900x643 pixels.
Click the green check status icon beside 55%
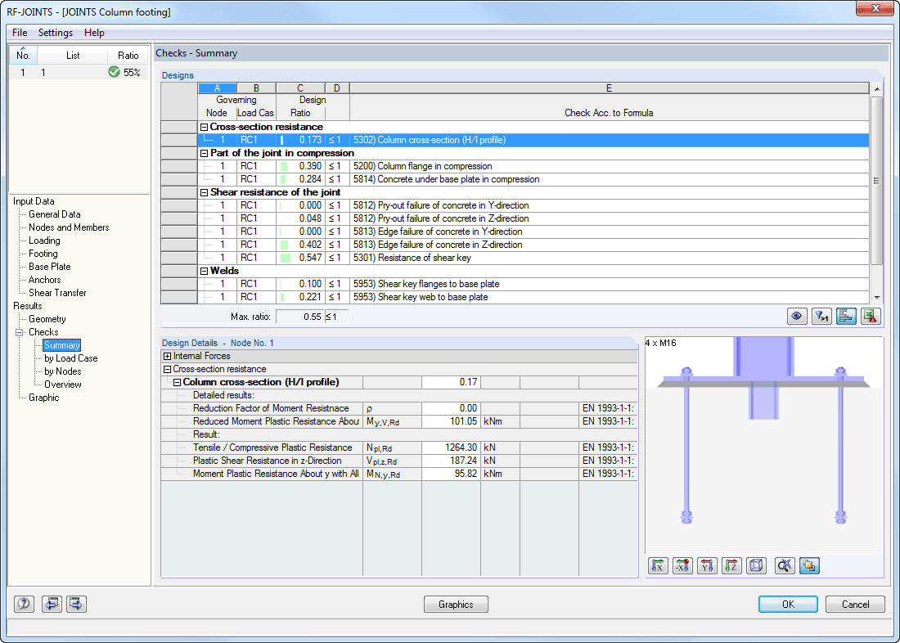(114, 72)
